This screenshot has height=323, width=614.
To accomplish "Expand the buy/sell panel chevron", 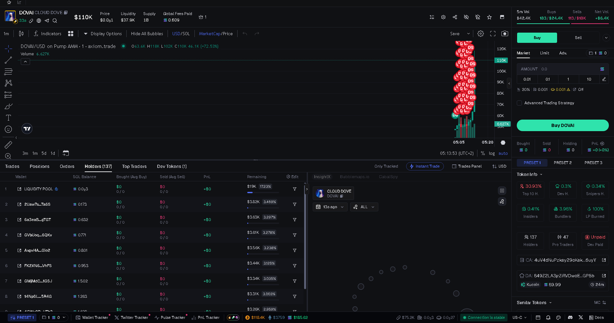I will click(x=606, y=37).
